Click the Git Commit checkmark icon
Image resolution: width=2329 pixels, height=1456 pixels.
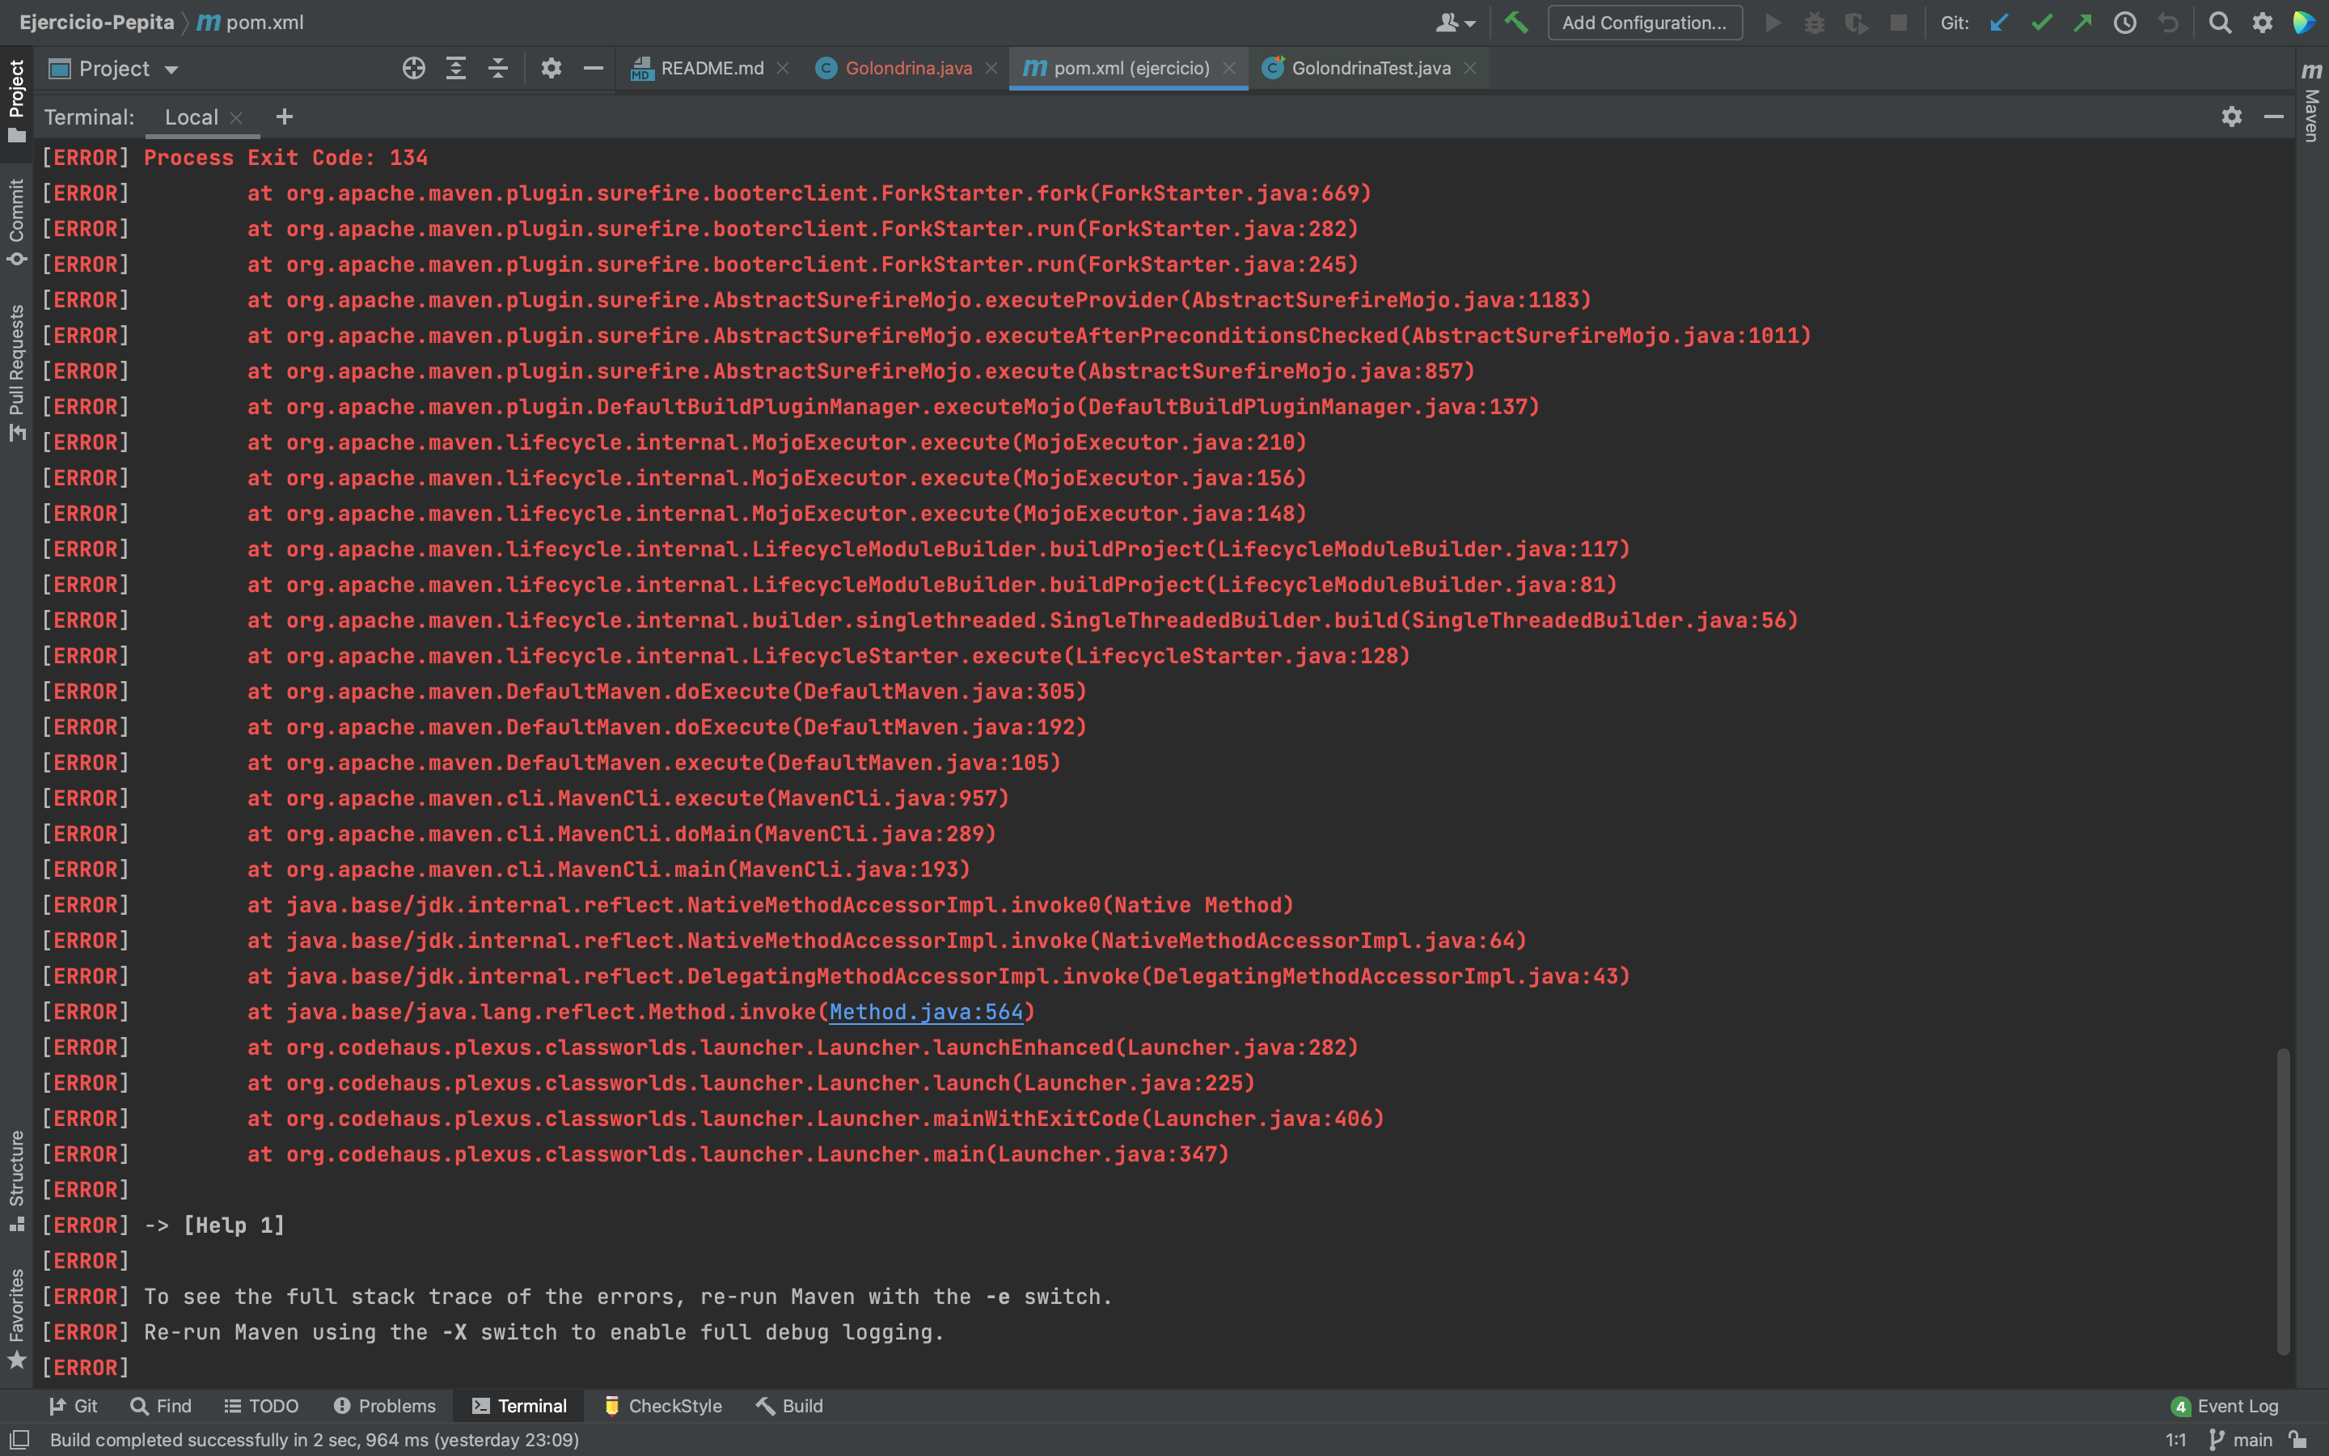[x=2041, y=22]
